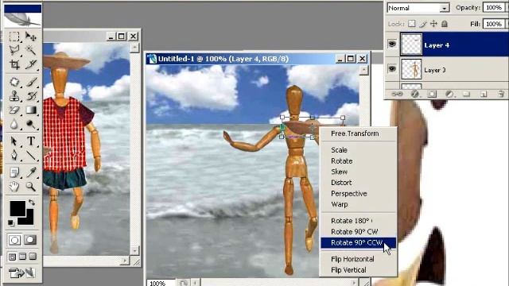Select the Zoom magnifier tool
This screenshot has width=509, height=286.
pos(31,187)
